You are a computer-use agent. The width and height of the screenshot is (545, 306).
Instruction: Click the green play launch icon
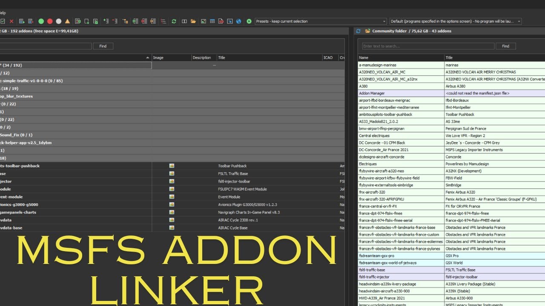point(249,21)
